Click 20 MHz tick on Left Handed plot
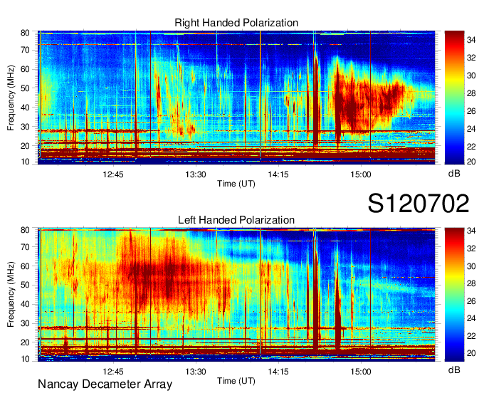 pos(25,342)
